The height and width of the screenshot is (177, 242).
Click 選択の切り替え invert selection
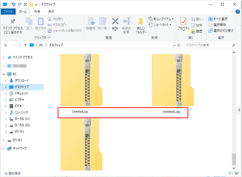(x=221, y=31)
